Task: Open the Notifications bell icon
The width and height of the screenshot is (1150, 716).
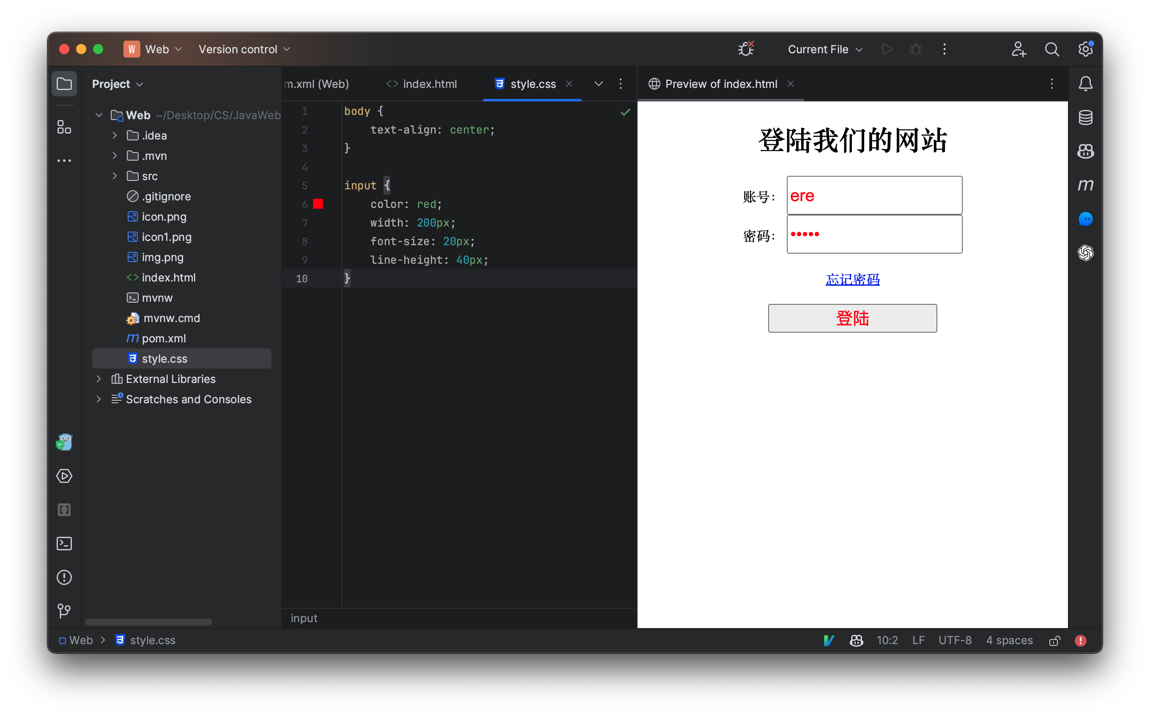Action: pos(1086,83)
